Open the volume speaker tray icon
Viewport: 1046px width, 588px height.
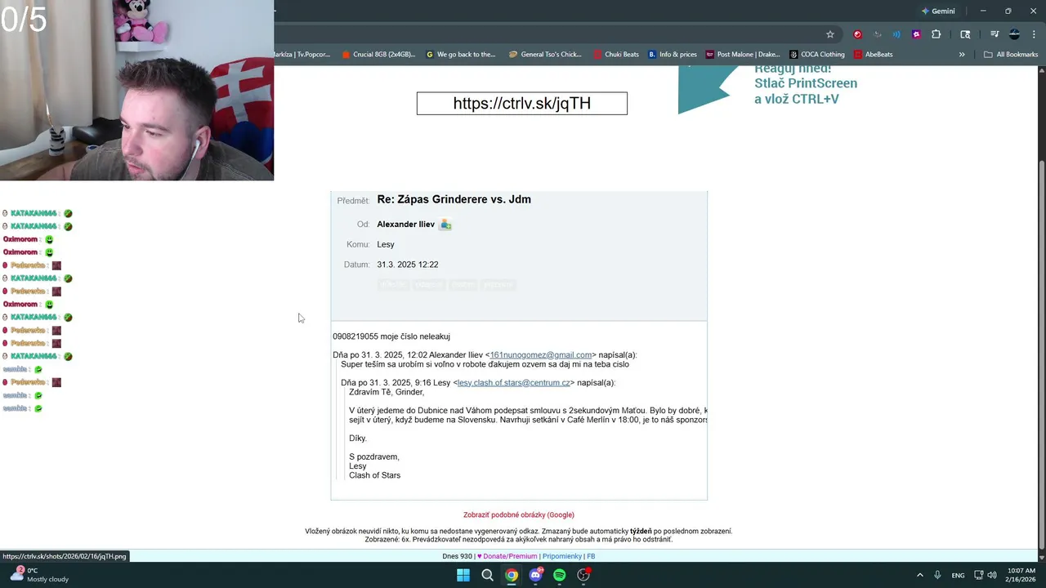coord(992,575)
